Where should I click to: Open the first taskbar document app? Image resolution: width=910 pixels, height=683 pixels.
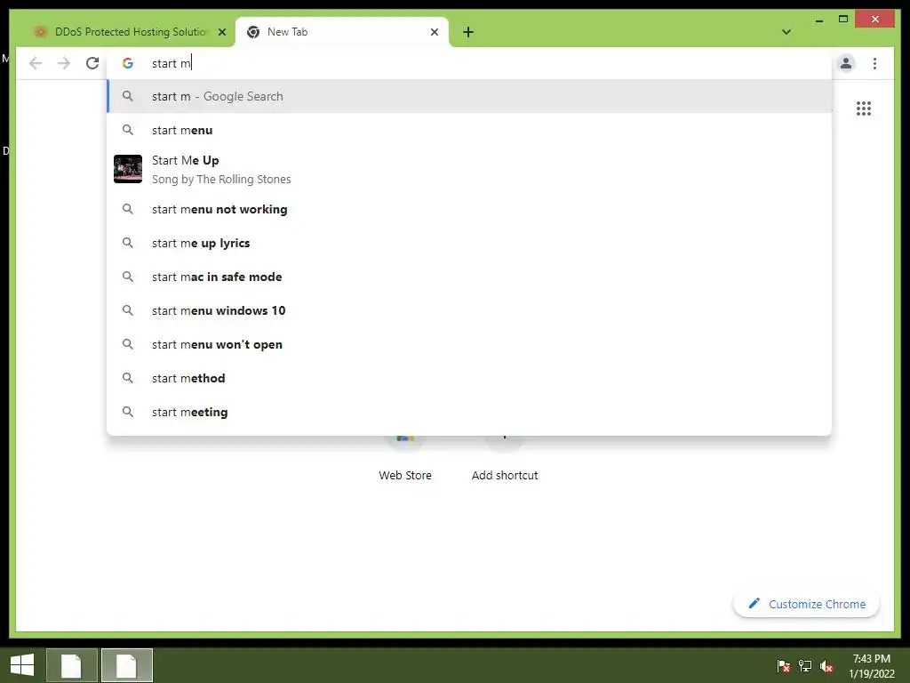pyautogui.click(x=71, y=665)
